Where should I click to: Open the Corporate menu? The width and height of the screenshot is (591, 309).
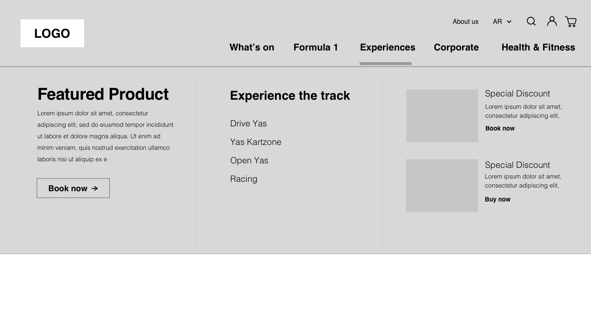point(456,48)
